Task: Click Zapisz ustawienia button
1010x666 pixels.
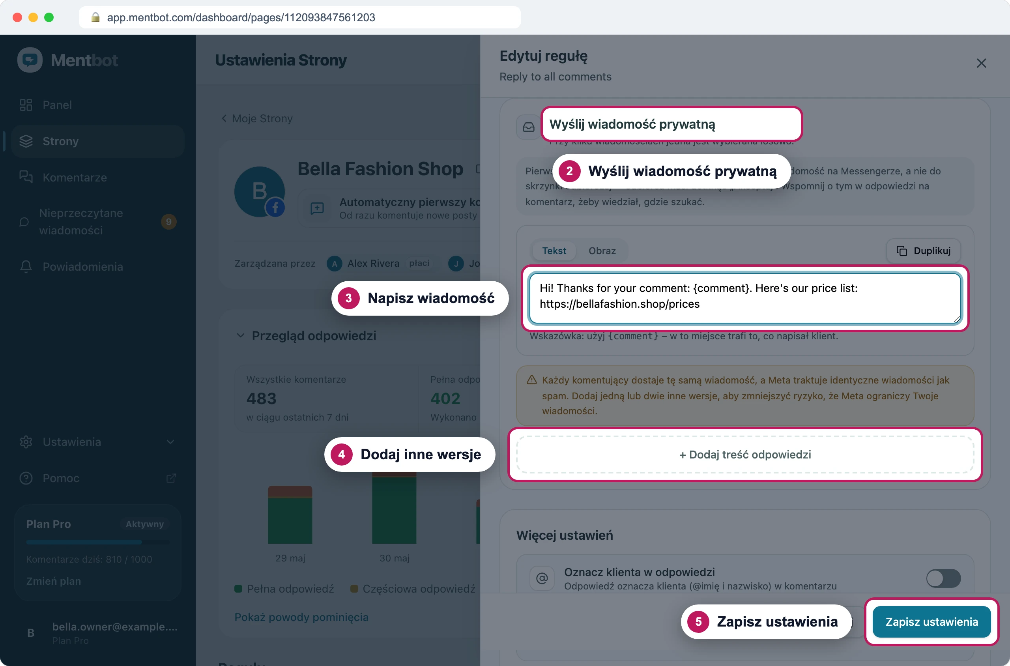Action: (x=931, y=621)
